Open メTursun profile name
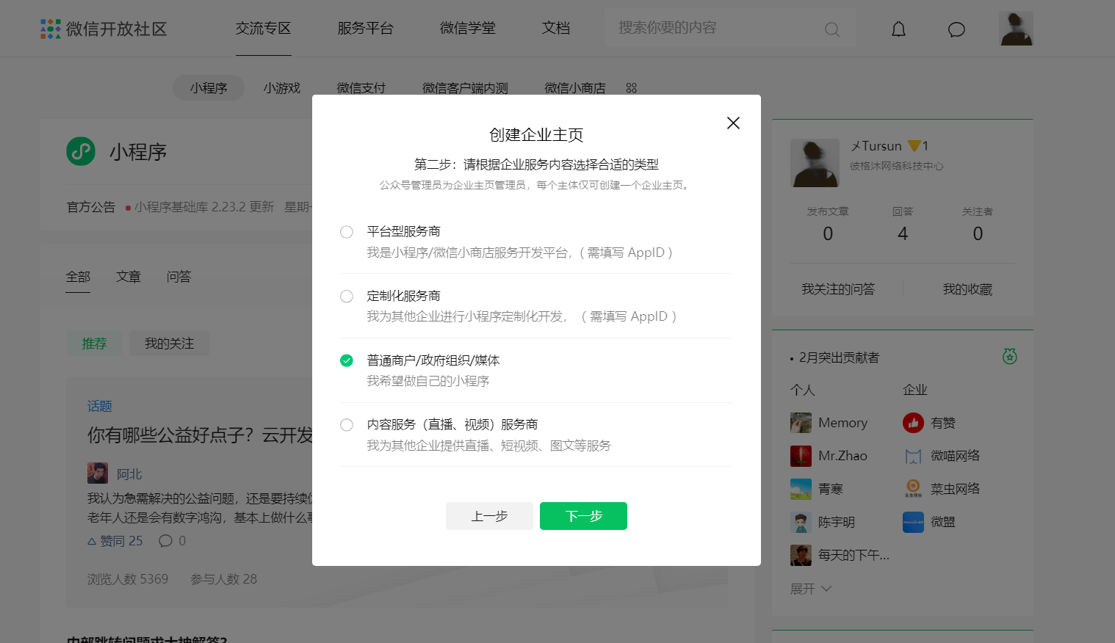Viewport: 1115px width, 643px height. [876, 146]
